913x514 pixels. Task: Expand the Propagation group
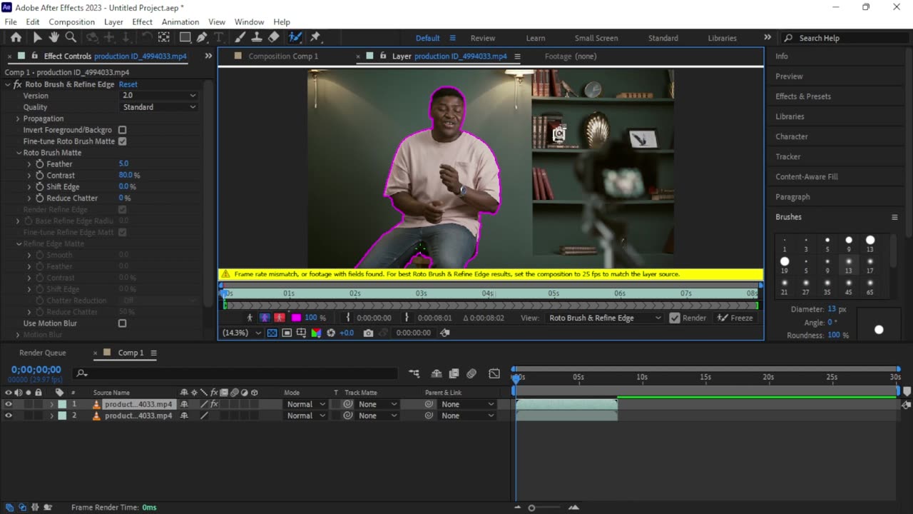tap(18, 119)
